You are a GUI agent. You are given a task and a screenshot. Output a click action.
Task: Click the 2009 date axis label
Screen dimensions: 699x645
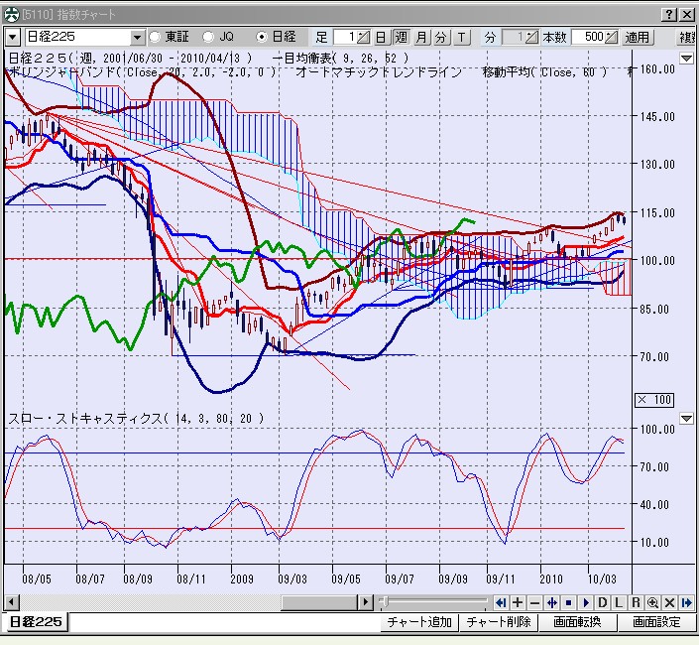242,580
